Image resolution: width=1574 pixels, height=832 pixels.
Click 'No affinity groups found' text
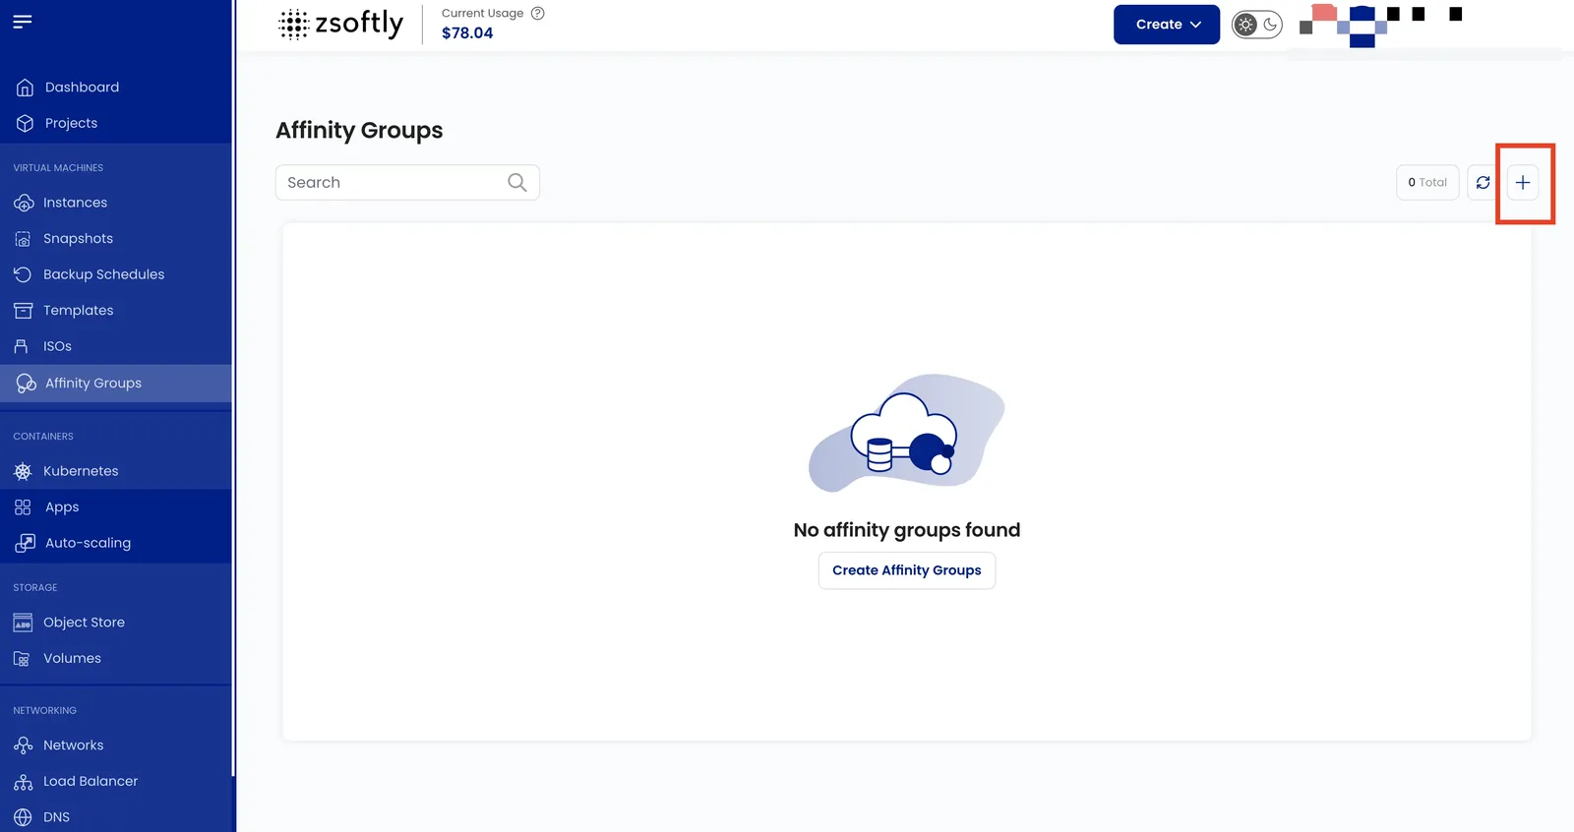[907, 530]
